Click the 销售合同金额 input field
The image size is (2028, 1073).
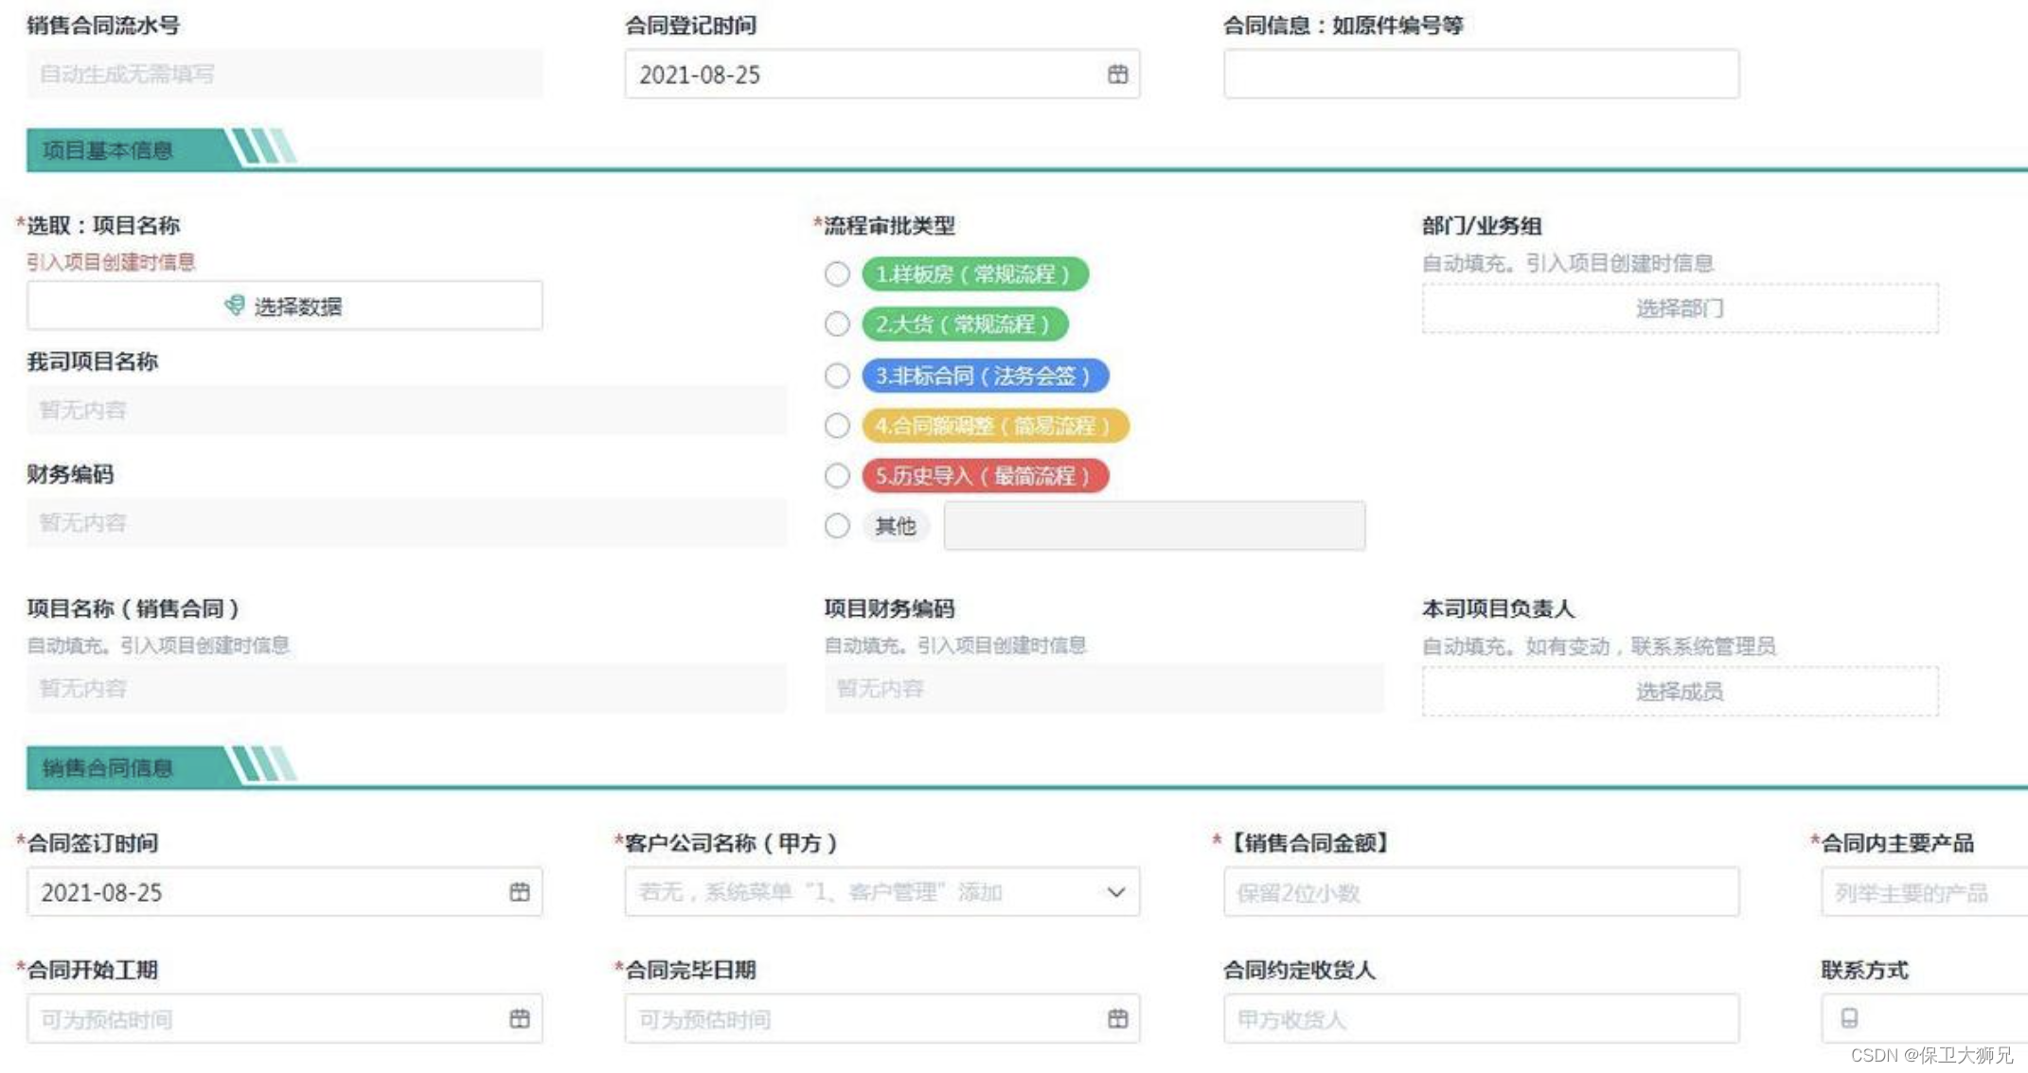[1480, 892]
